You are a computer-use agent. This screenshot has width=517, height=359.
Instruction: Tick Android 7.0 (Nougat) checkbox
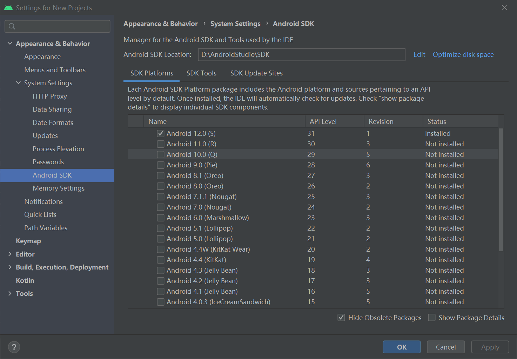[x=161, y=207]
